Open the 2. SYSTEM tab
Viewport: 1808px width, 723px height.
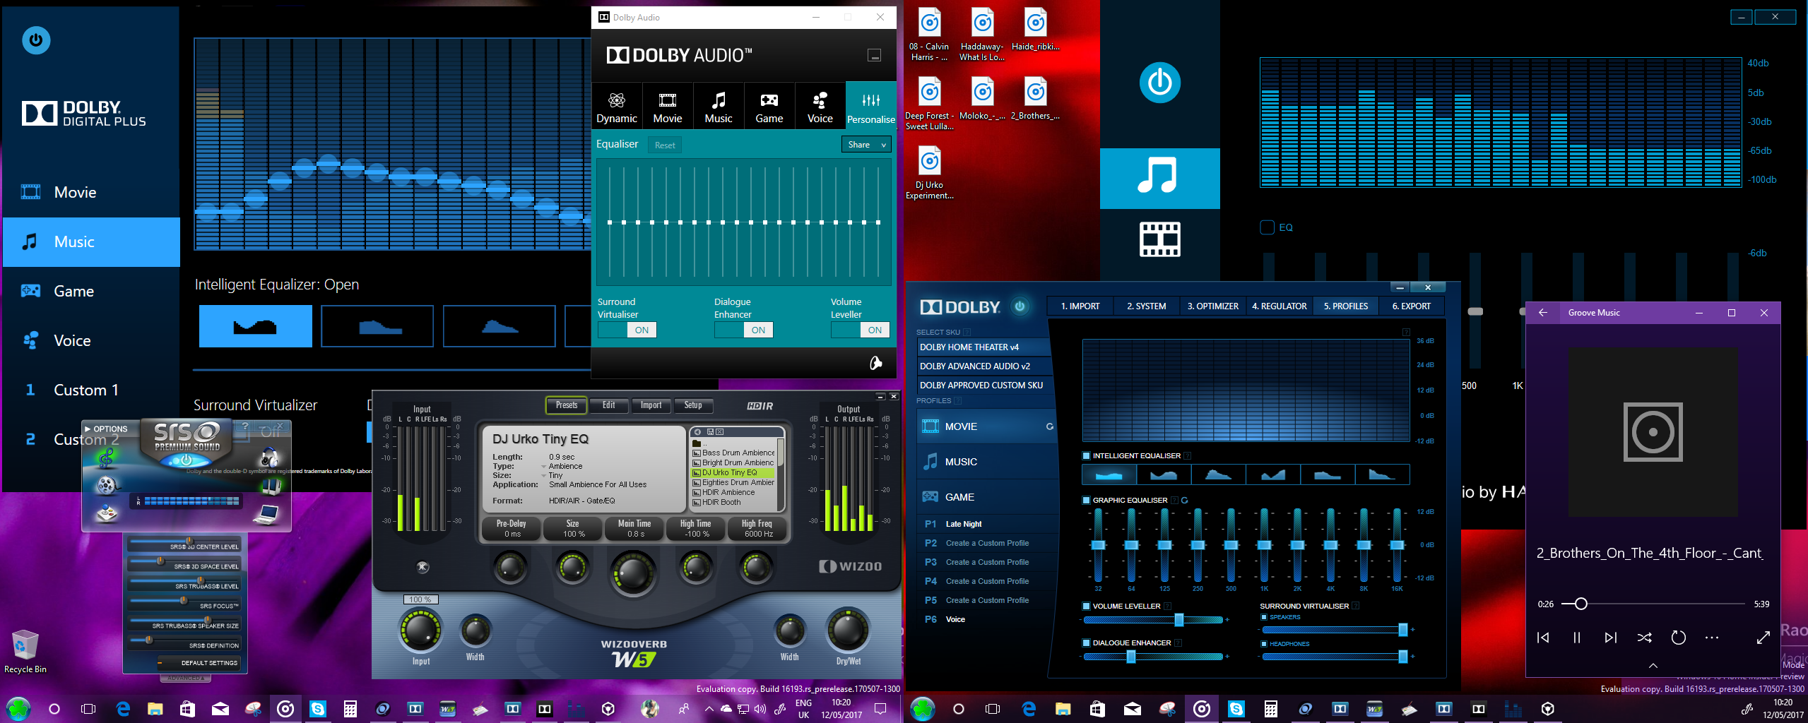[x=1146, y=306]
